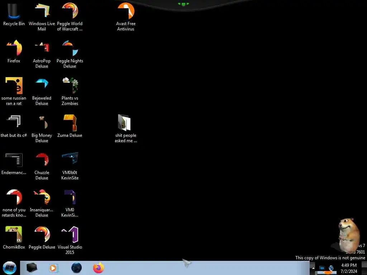367x275 pixels.
Task: Open Windows Media Player from taskbar
Action: click(53, 268)
